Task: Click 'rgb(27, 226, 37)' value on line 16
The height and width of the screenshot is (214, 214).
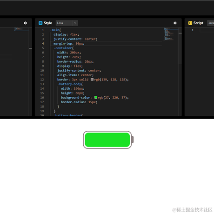Action: pyautogui.click(x=113, y=97)
